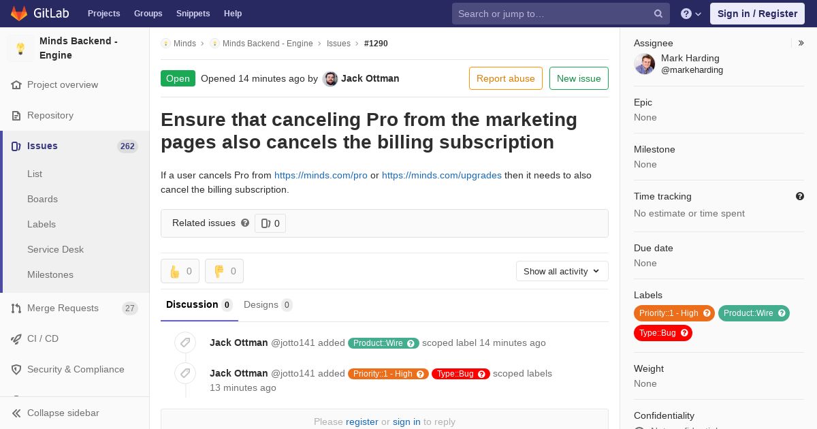Click the sidebar Product::Wire label
The image size is (817, 429).
pyautogui.click(x=748, y=313)
